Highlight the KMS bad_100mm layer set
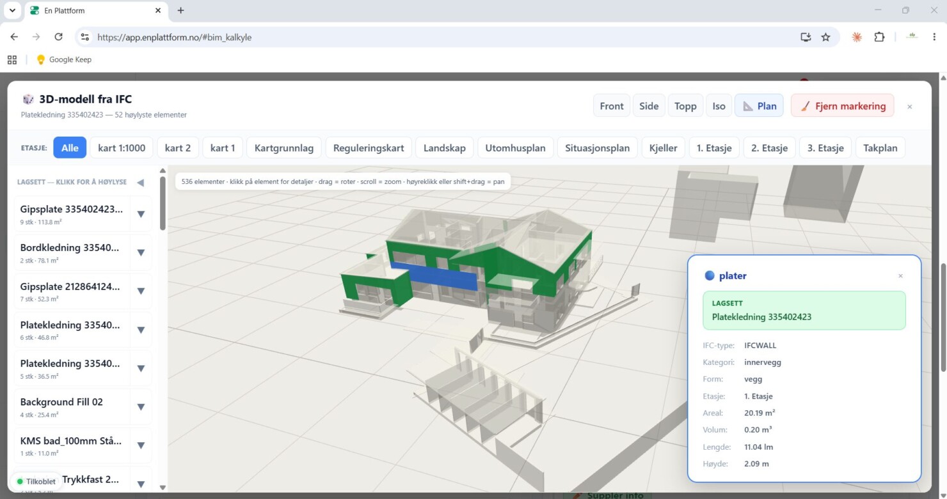947x499 pixels. tap(72, 445)
